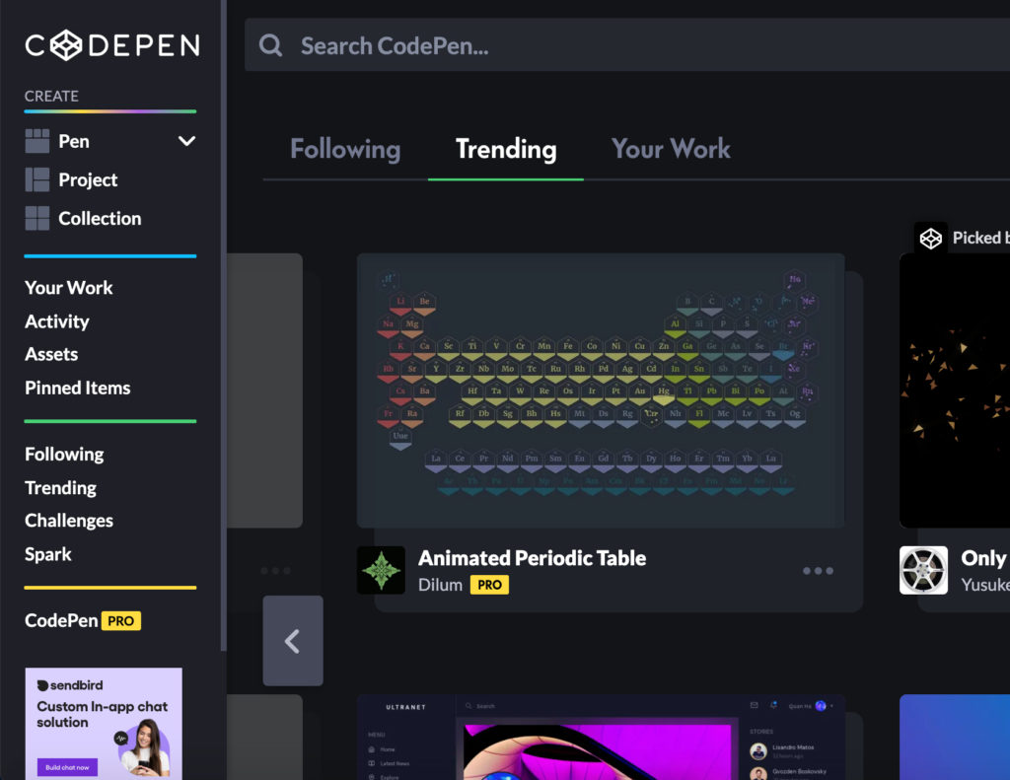Open Dilum's green avatar
Screen dimensions: 1010x780
382,570
